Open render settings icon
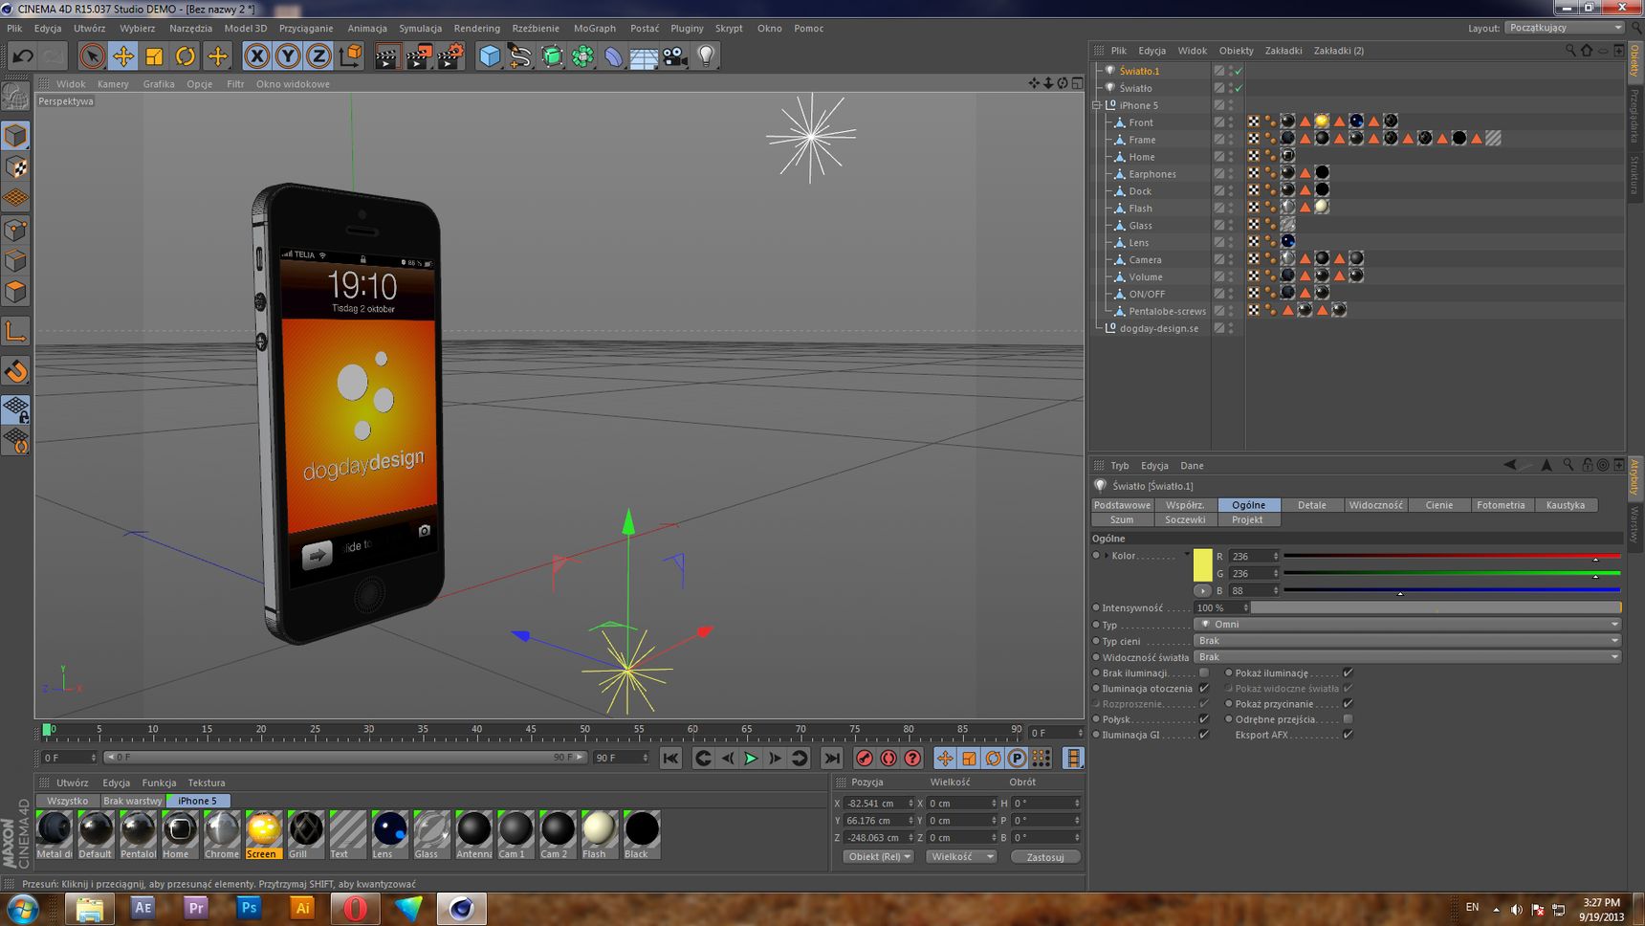Screen dimensions: 1645x926 coord(450,55)
